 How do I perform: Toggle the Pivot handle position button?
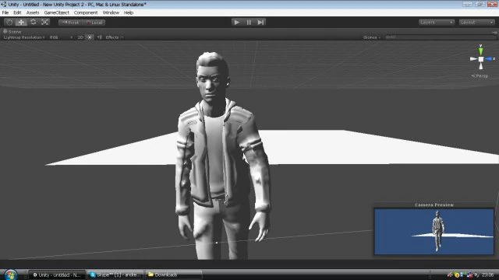click(x=70, y=23)
